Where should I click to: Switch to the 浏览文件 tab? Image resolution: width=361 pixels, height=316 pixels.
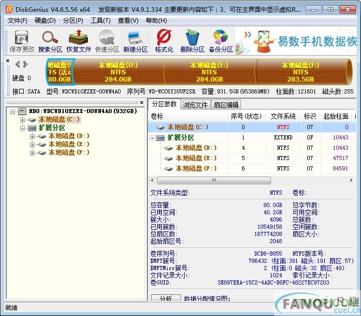pos(195,105)
